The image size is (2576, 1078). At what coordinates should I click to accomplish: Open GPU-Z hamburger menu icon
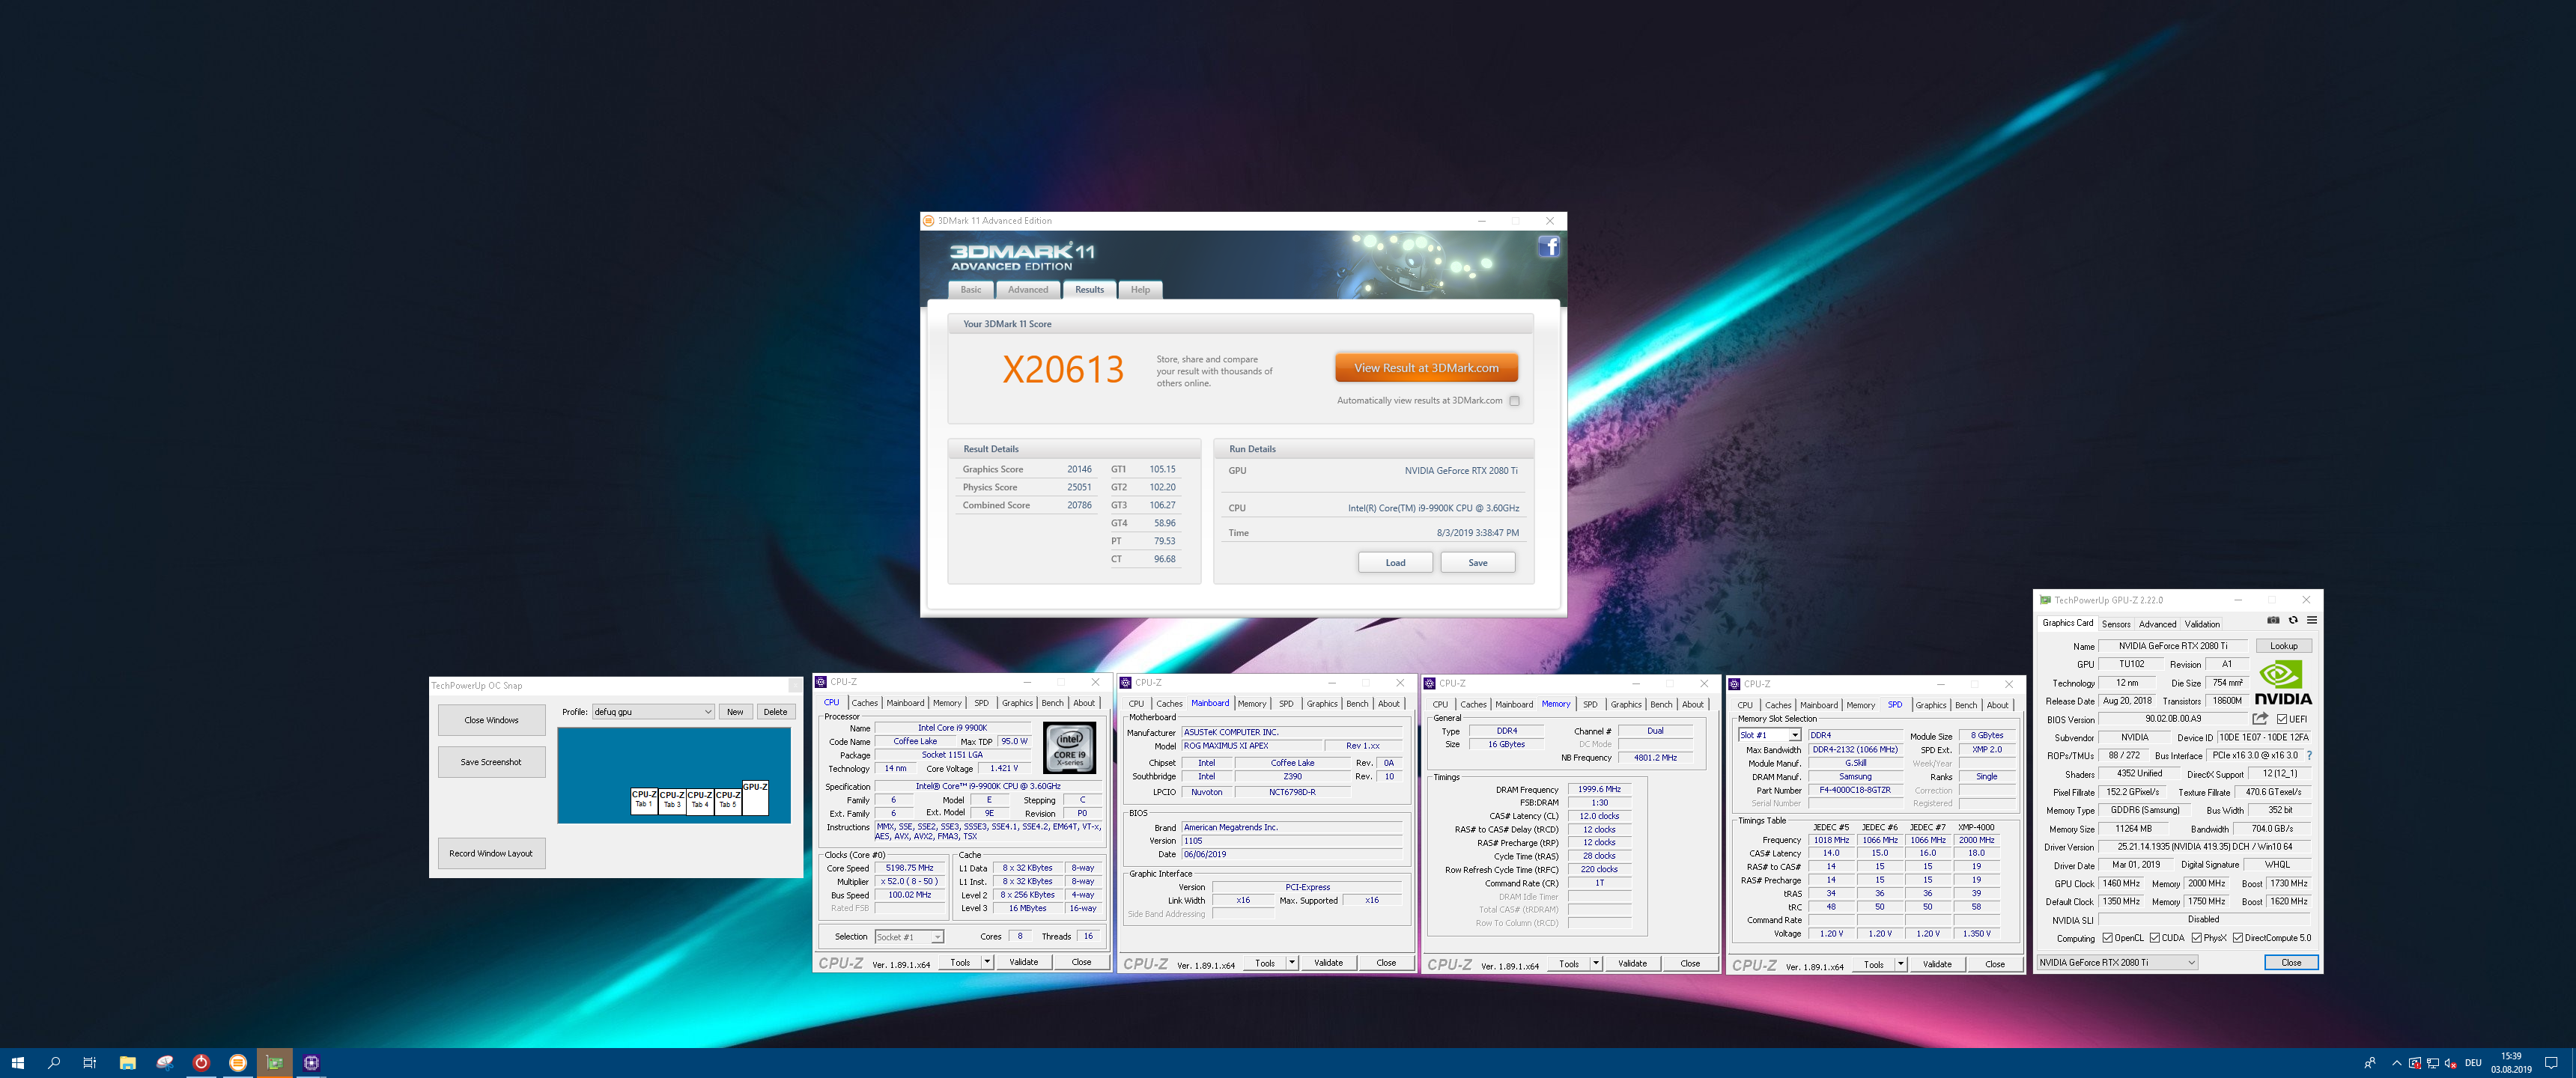pos(2312,620)
